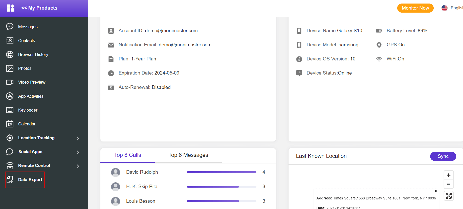Click the Remote Control wifi icon
Viewport: 463px width, 209px height.
10,165
